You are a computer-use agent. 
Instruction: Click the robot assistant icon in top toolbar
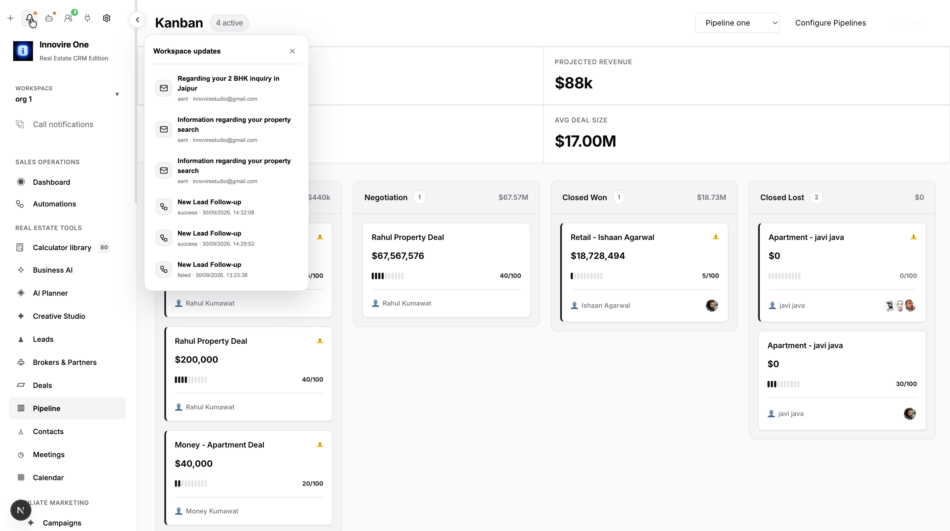pyautogui.click(x=49, y=18)
